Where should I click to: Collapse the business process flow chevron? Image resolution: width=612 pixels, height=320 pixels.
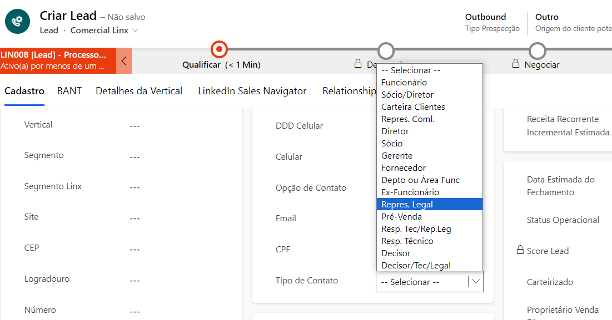pos(124,60)
